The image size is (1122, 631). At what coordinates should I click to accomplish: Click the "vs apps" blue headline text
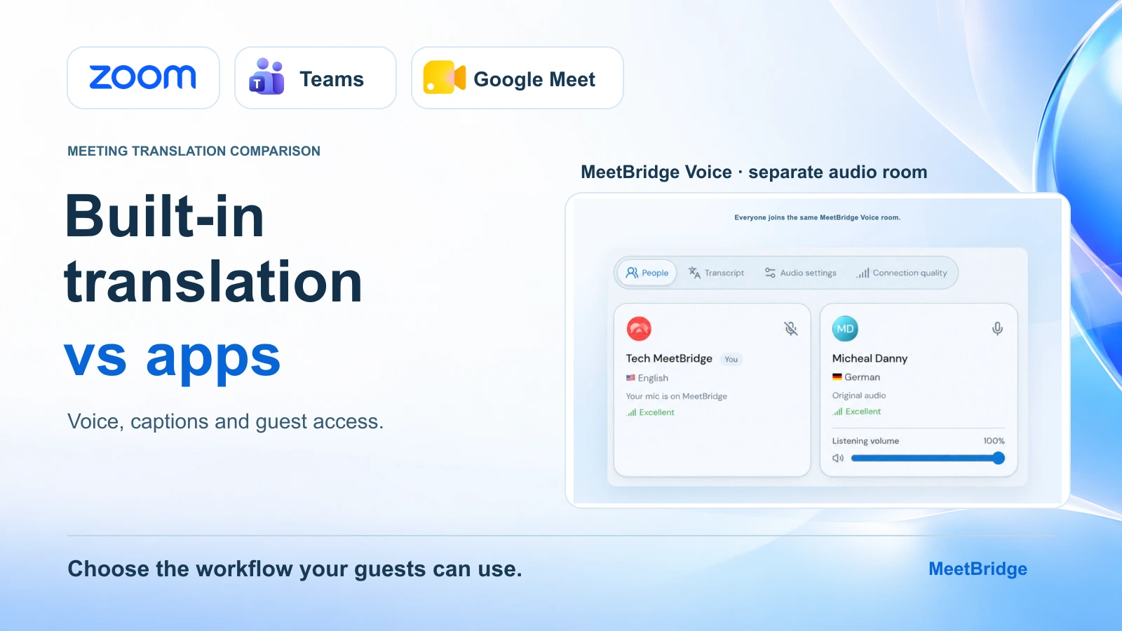(x=173, y=358)
